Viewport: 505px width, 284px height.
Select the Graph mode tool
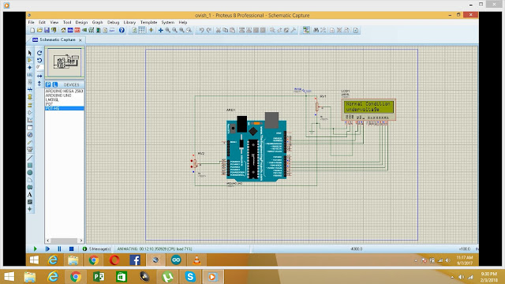tap(30, 120)
